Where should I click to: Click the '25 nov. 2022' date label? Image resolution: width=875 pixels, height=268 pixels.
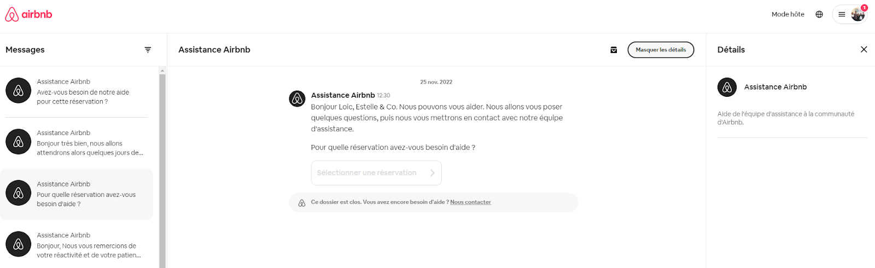click(x=436, y=82)
